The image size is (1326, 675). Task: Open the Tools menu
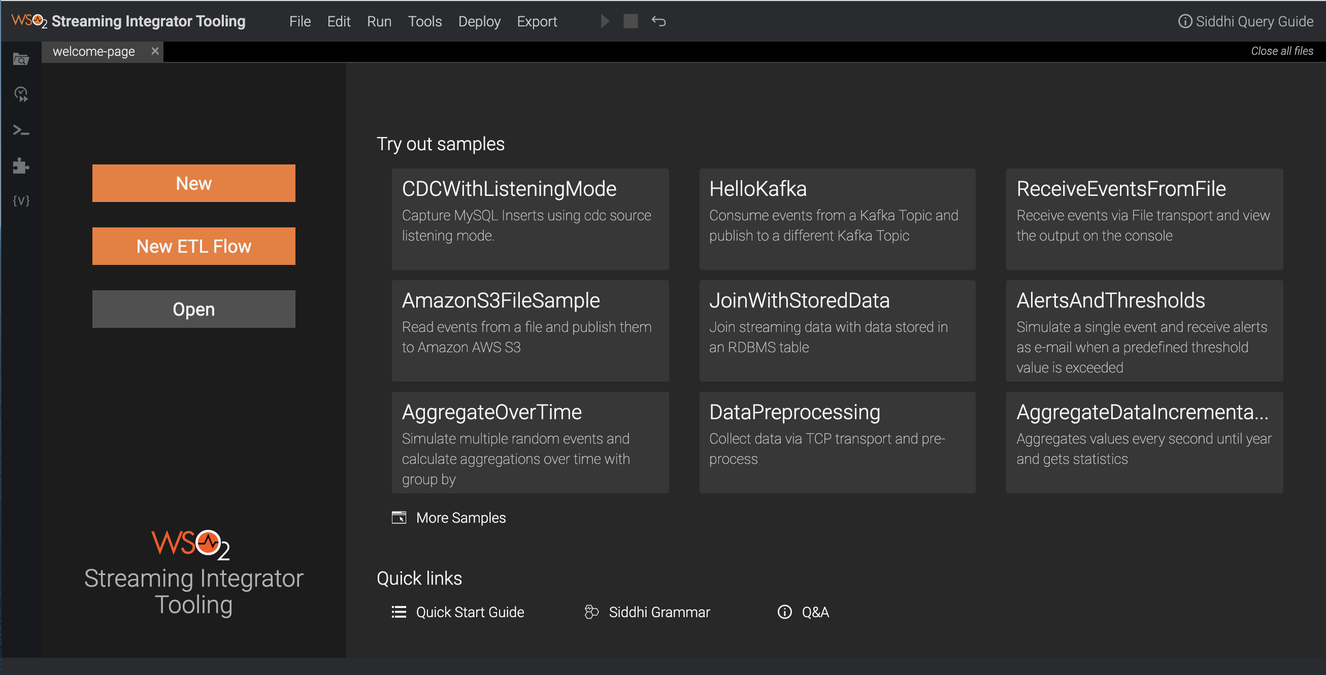(425, 21)
